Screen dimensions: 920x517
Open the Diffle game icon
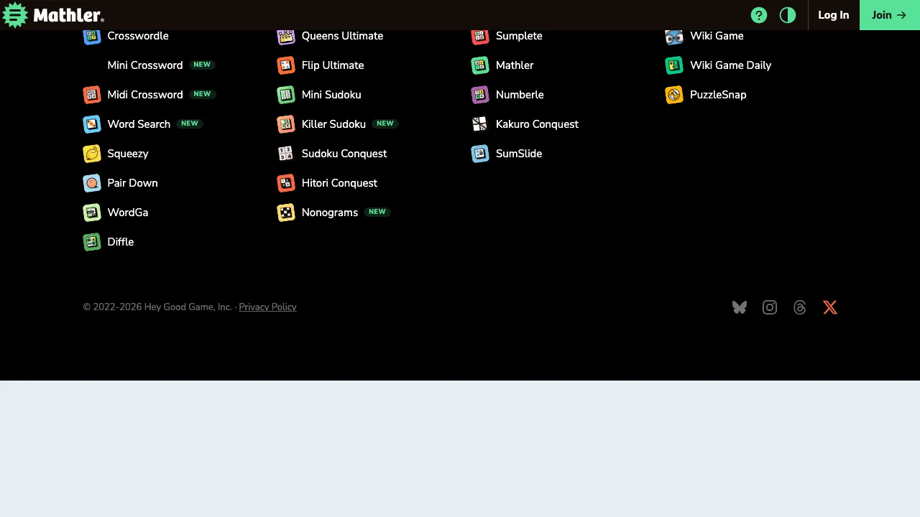tap(92, 242)
